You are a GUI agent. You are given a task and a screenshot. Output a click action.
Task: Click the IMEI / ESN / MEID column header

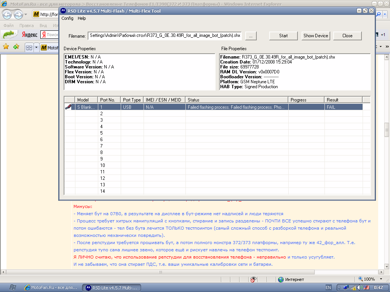point(165,100)
